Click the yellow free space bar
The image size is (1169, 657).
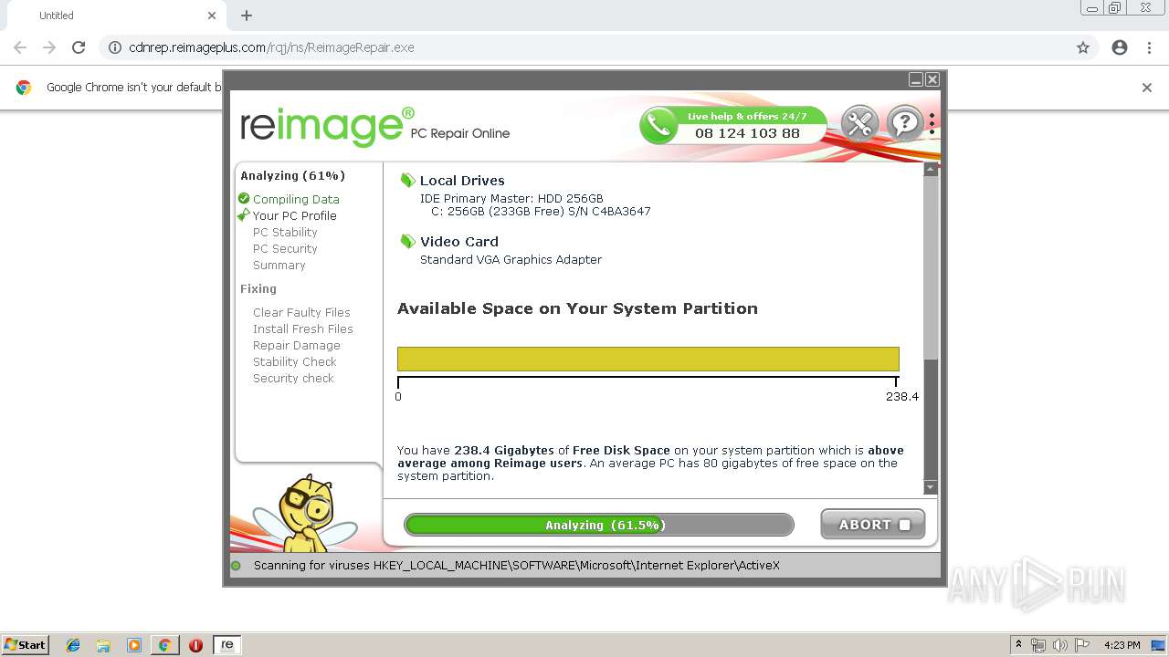(648, 359)
